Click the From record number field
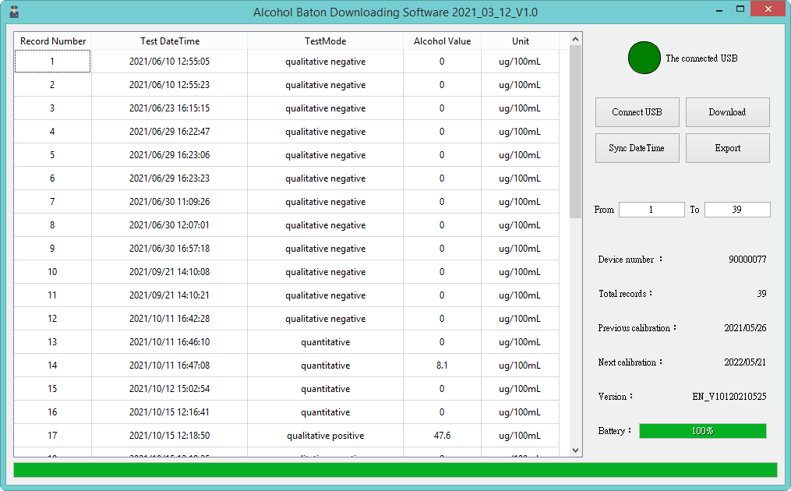 (x=652, y=210)
